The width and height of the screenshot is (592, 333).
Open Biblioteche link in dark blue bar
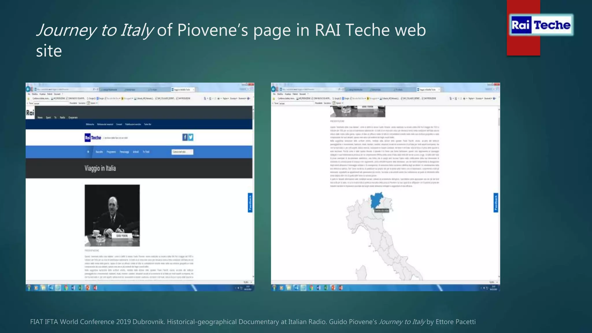90,124
